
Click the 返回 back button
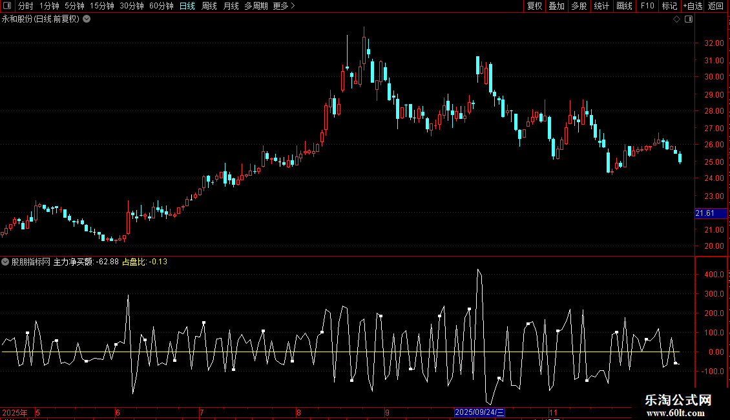click(716, 6)
